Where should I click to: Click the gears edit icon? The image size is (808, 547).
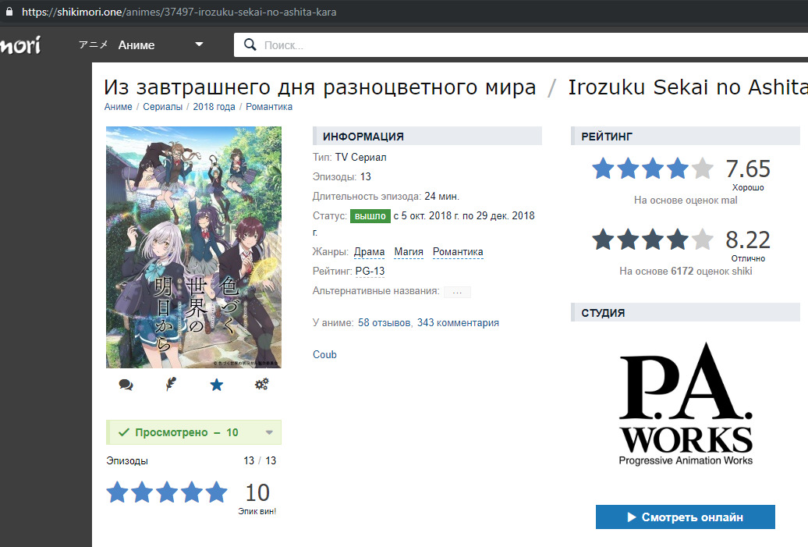(261, 385)
